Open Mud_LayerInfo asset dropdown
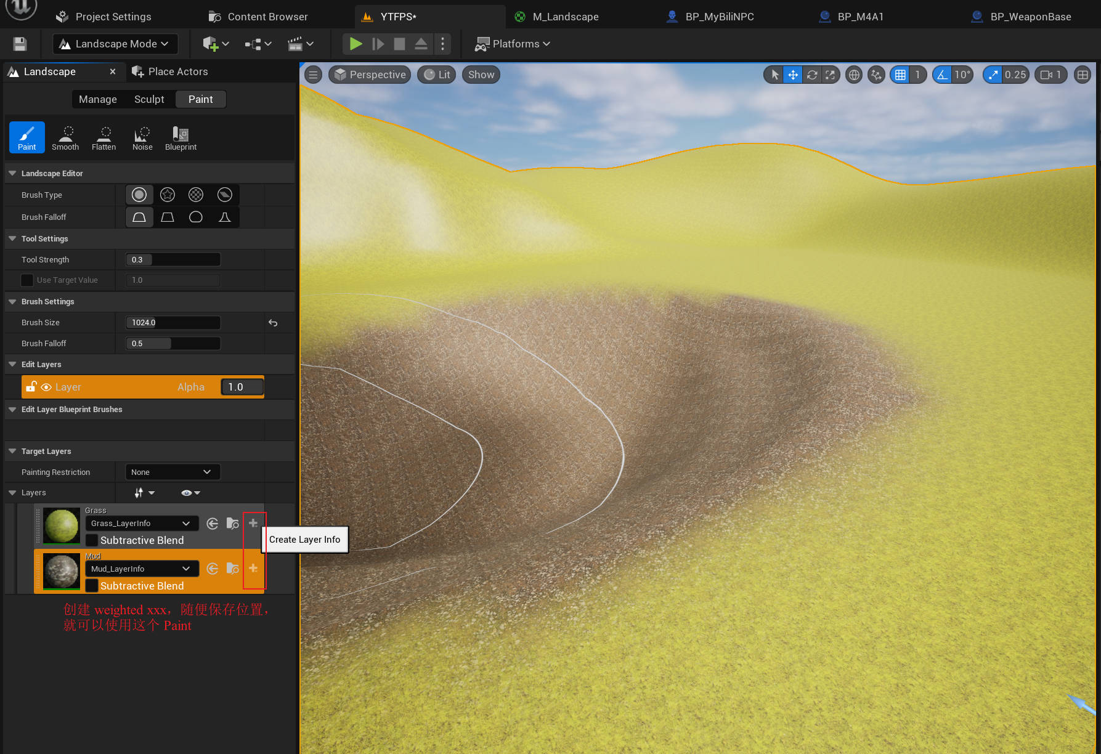The image size is (1101, 754). (x=142, y=569)
